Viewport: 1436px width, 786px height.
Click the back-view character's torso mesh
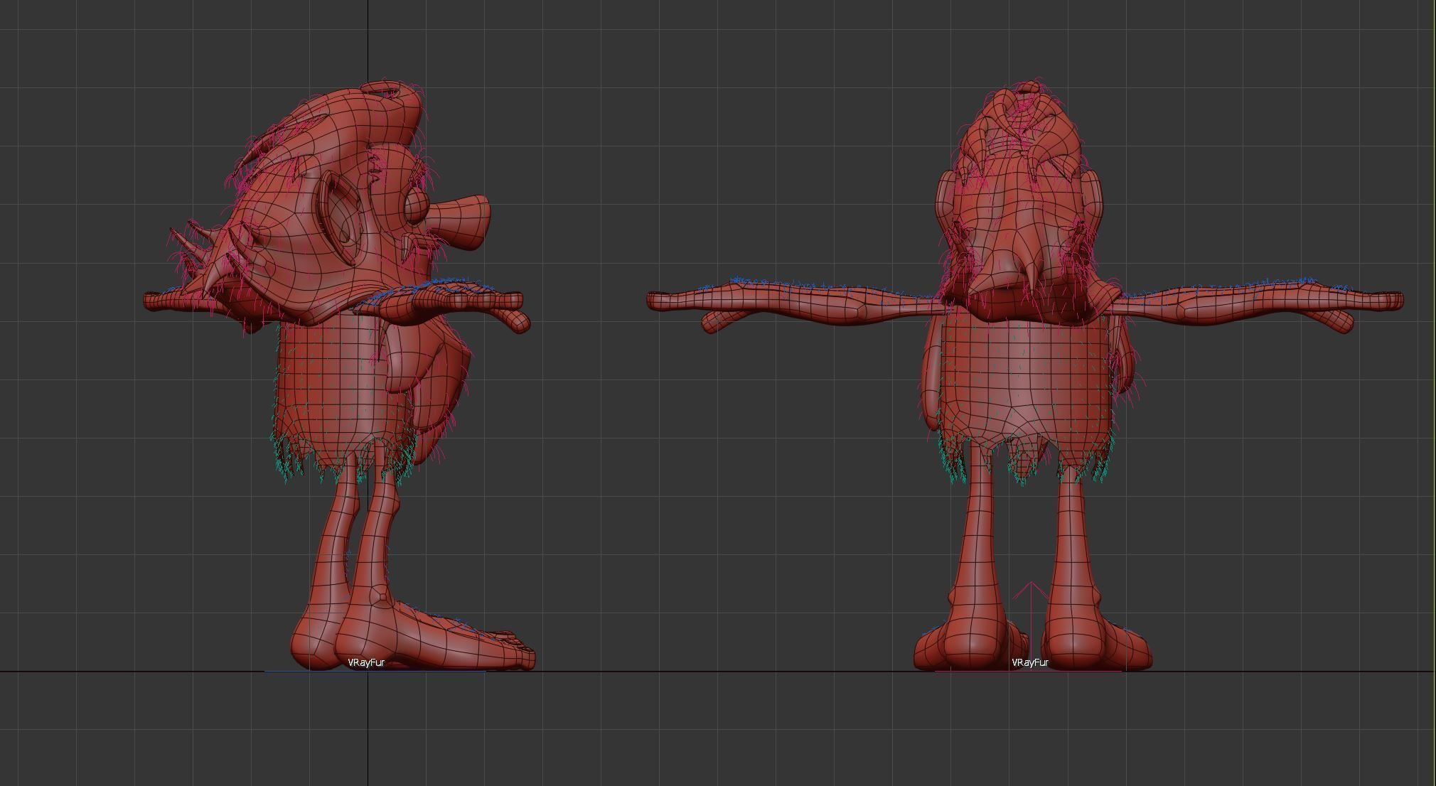click(x=1024, y=370)
